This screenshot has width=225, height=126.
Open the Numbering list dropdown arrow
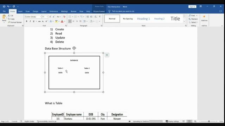coord(78,17)
